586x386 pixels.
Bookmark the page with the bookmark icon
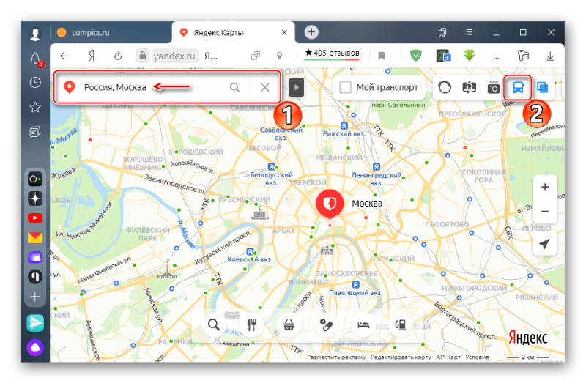click(381, 56)
